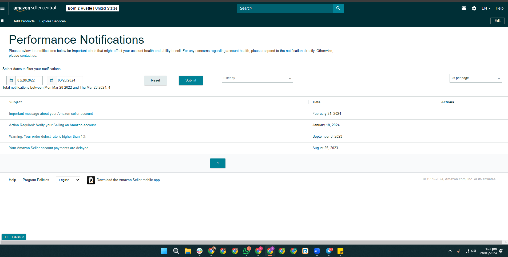Open 'Important message about your Amazon seller account'

[51, 114]
